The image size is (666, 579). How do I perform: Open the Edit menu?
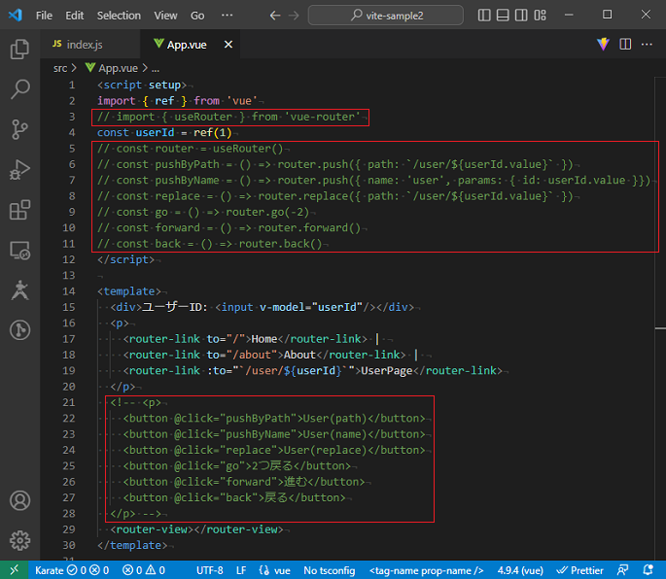[x=74, y=16]
